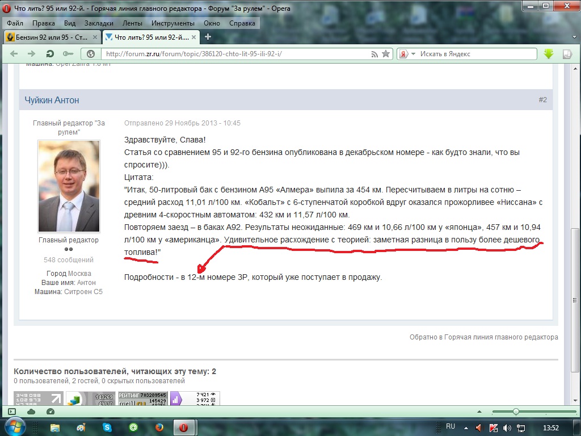Click the page icon right of the downloads arrow
This screenshot has width=581, height=436.
click(567, 54)
